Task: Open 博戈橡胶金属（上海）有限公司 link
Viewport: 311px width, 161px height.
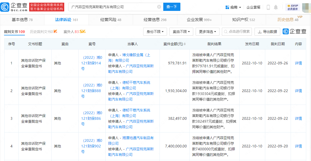Action: (x=129, y=57)
